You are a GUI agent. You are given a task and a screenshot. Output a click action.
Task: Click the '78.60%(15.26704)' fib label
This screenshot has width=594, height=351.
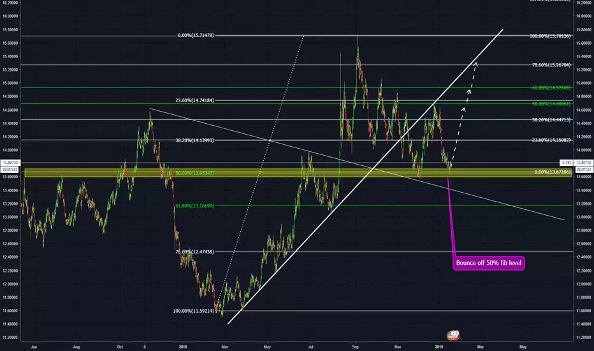[x=551, y=65]
